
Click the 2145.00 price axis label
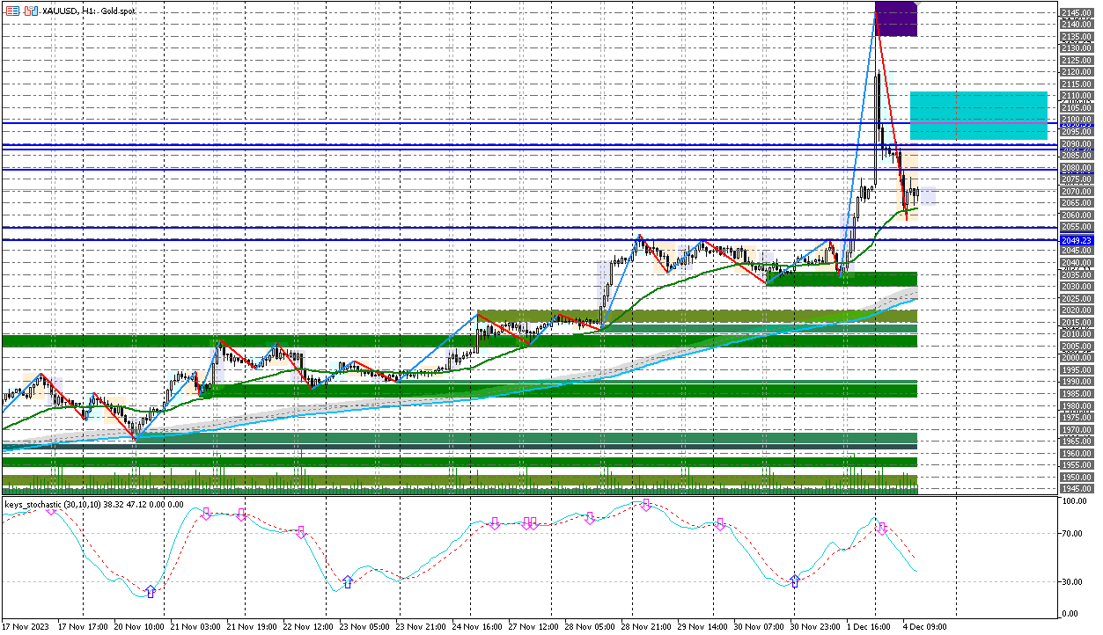1077,12
